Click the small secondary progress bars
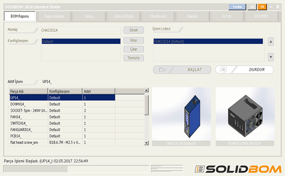The width and height of the screenshot is (285, 176). pyautogui.click(x=167, y=169)
